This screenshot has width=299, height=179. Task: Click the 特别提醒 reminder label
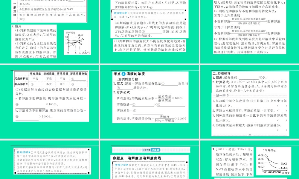24,152
